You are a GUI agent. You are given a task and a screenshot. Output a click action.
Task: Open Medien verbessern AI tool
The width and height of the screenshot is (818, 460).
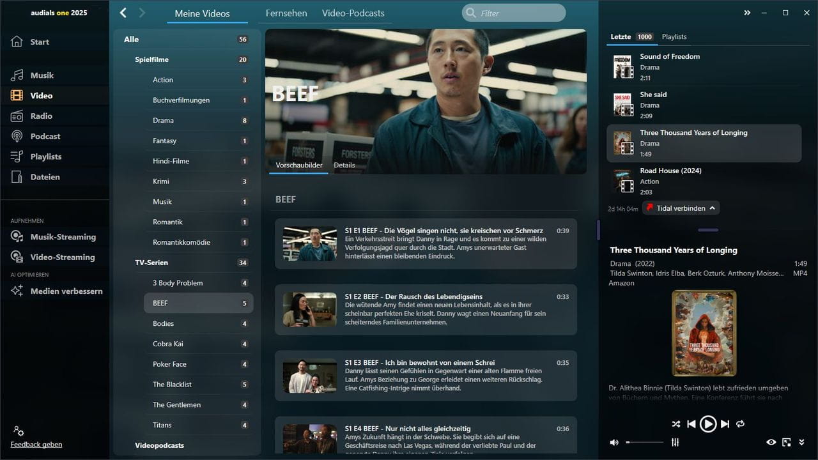tap(66, 291)
